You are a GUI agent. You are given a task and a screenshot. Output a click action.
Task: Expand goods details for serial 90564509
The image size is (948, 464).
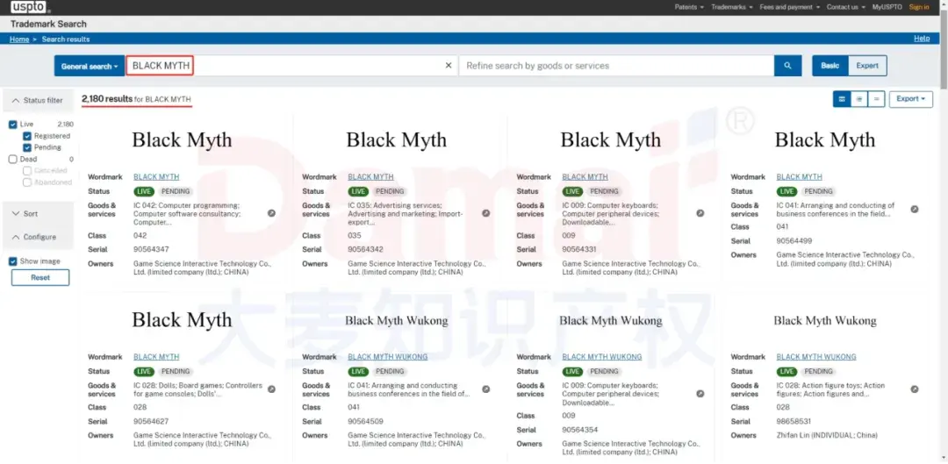pyautogui.click(x=486, y=389)
